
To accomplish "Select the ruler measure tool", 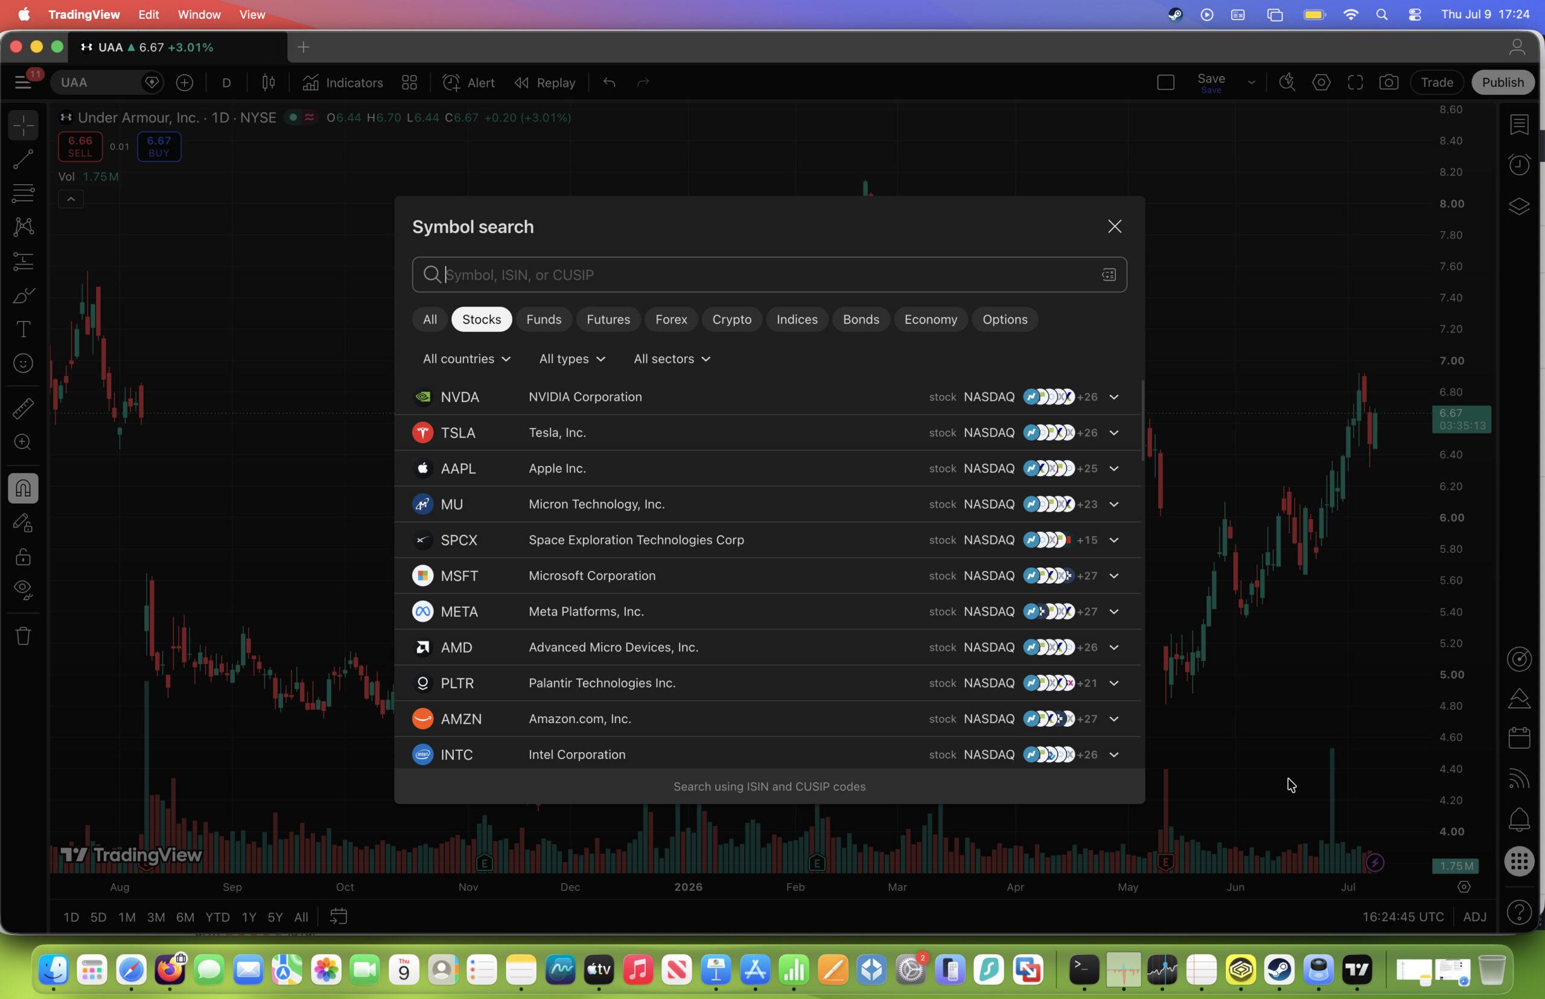I will [x=24, y=409].
